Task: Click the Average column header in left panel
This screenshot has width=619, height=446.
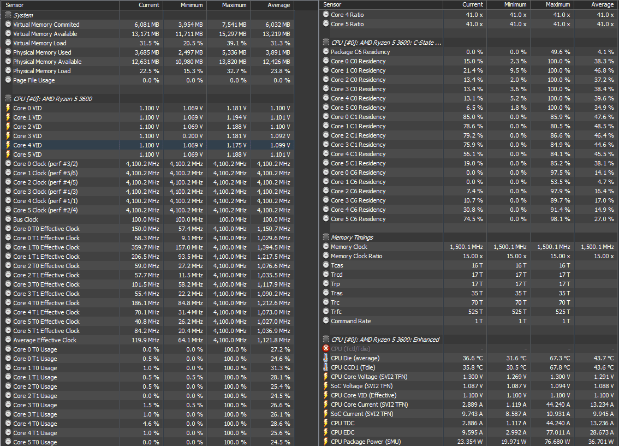Action: (272, 5)
